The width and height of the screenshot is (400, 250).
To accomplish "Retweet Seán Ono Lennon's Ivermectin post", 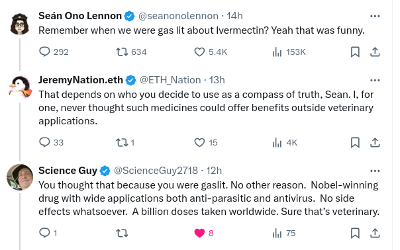I will click(x=122, y=52).
